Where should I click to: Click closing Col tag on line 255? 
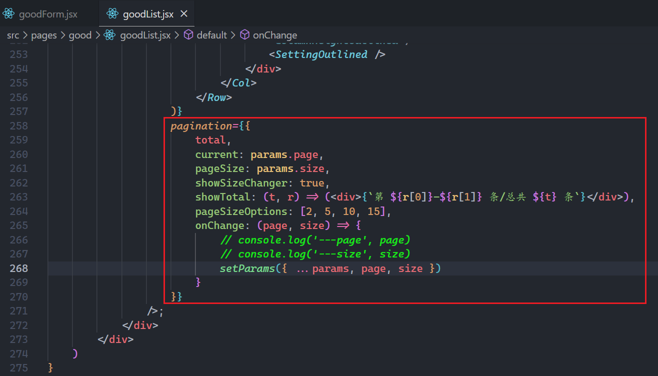click(x=238, y=82)
